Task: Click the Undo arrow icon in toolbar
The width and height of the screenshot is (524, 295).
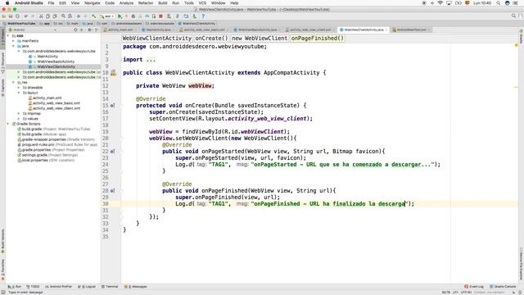Action: click(25, 16)
